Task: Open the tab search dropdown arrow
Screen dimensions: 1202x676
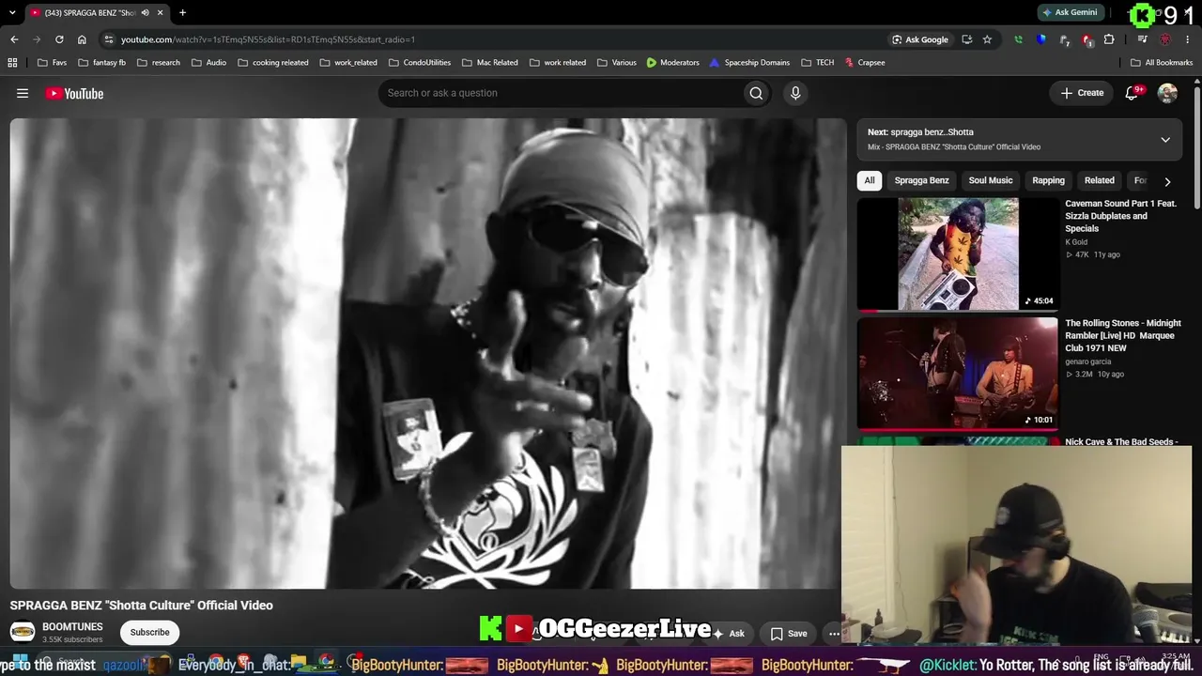Action: [14, 13]
